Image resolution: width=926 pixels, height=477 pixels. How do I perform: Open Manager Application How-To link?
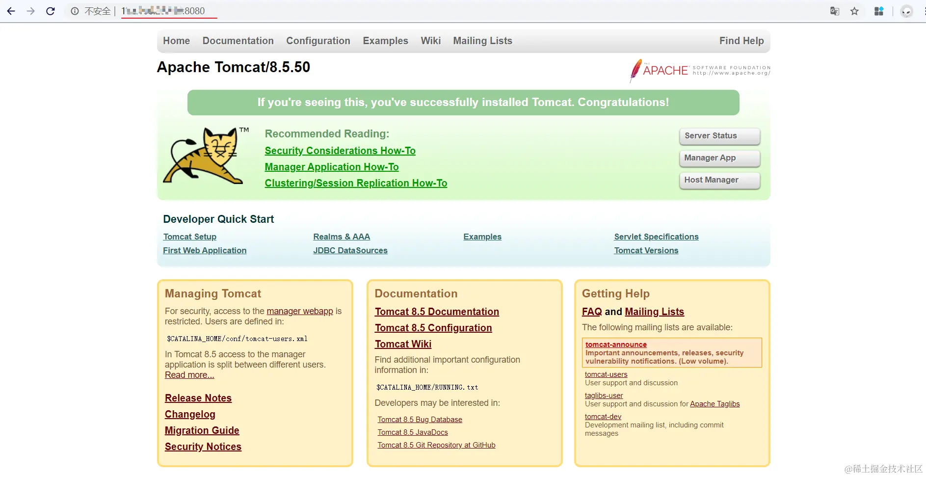click(332, 167)
